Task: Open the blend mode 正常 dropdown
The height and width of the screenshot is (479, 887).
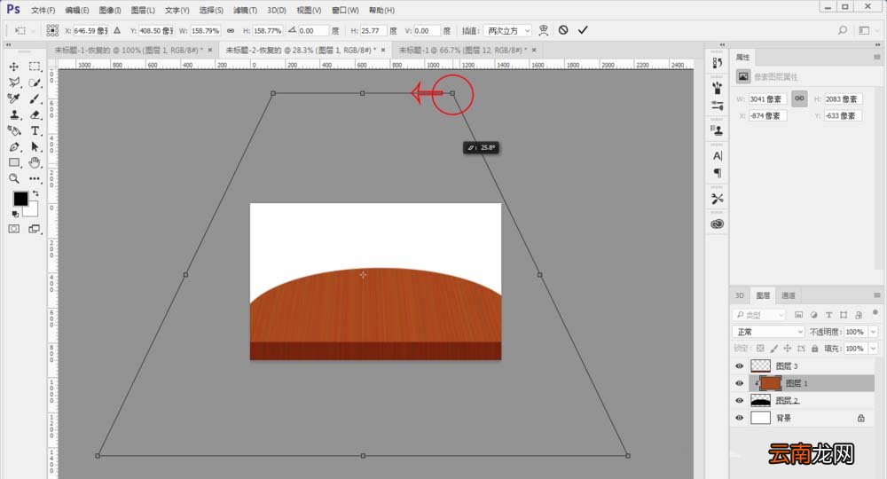Action: coord(767,332)
